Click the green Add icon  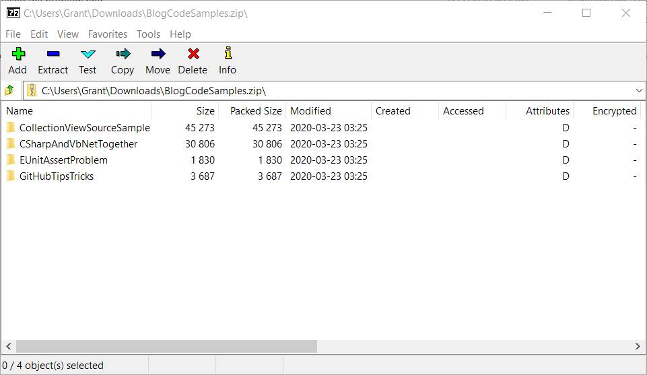[x=18, y=55]
